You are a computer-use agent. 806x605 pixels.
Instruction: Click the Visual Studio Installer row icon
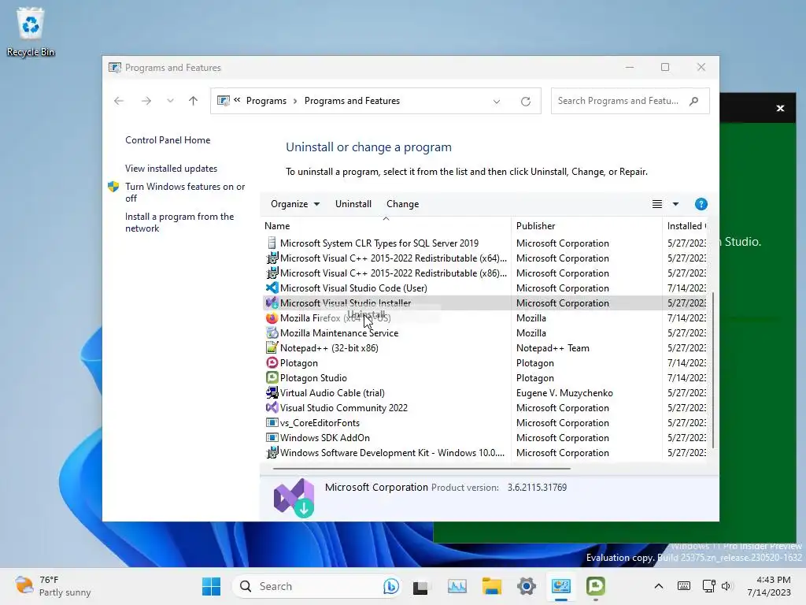[272, 303]
